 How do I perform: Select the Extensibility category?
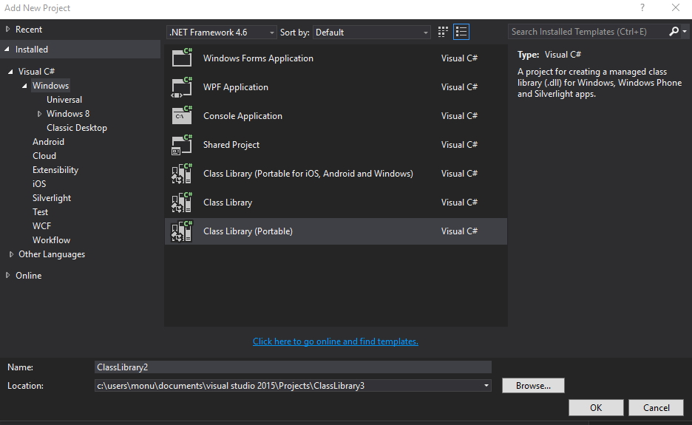coord(55,170)
